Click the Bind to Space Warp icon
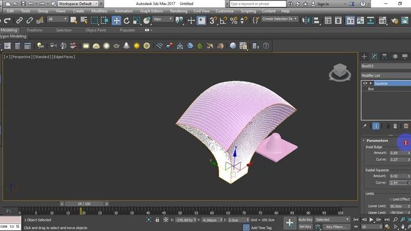The height and width of the screenshot is (231, 411). click(x=40, y=21)
